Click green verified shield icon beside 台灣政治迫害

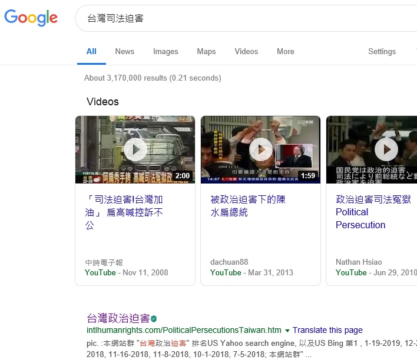coord(154,319)
